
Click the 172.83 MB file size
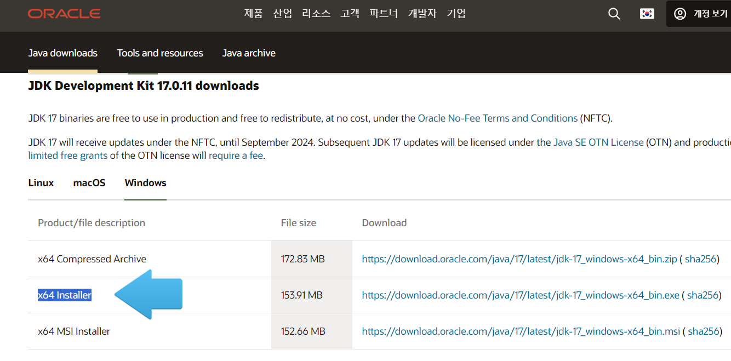pos(303,259)
